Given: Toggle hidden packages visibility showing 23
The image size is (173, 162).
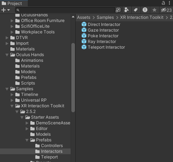Looking at the screenshot, I should (166, 10).
